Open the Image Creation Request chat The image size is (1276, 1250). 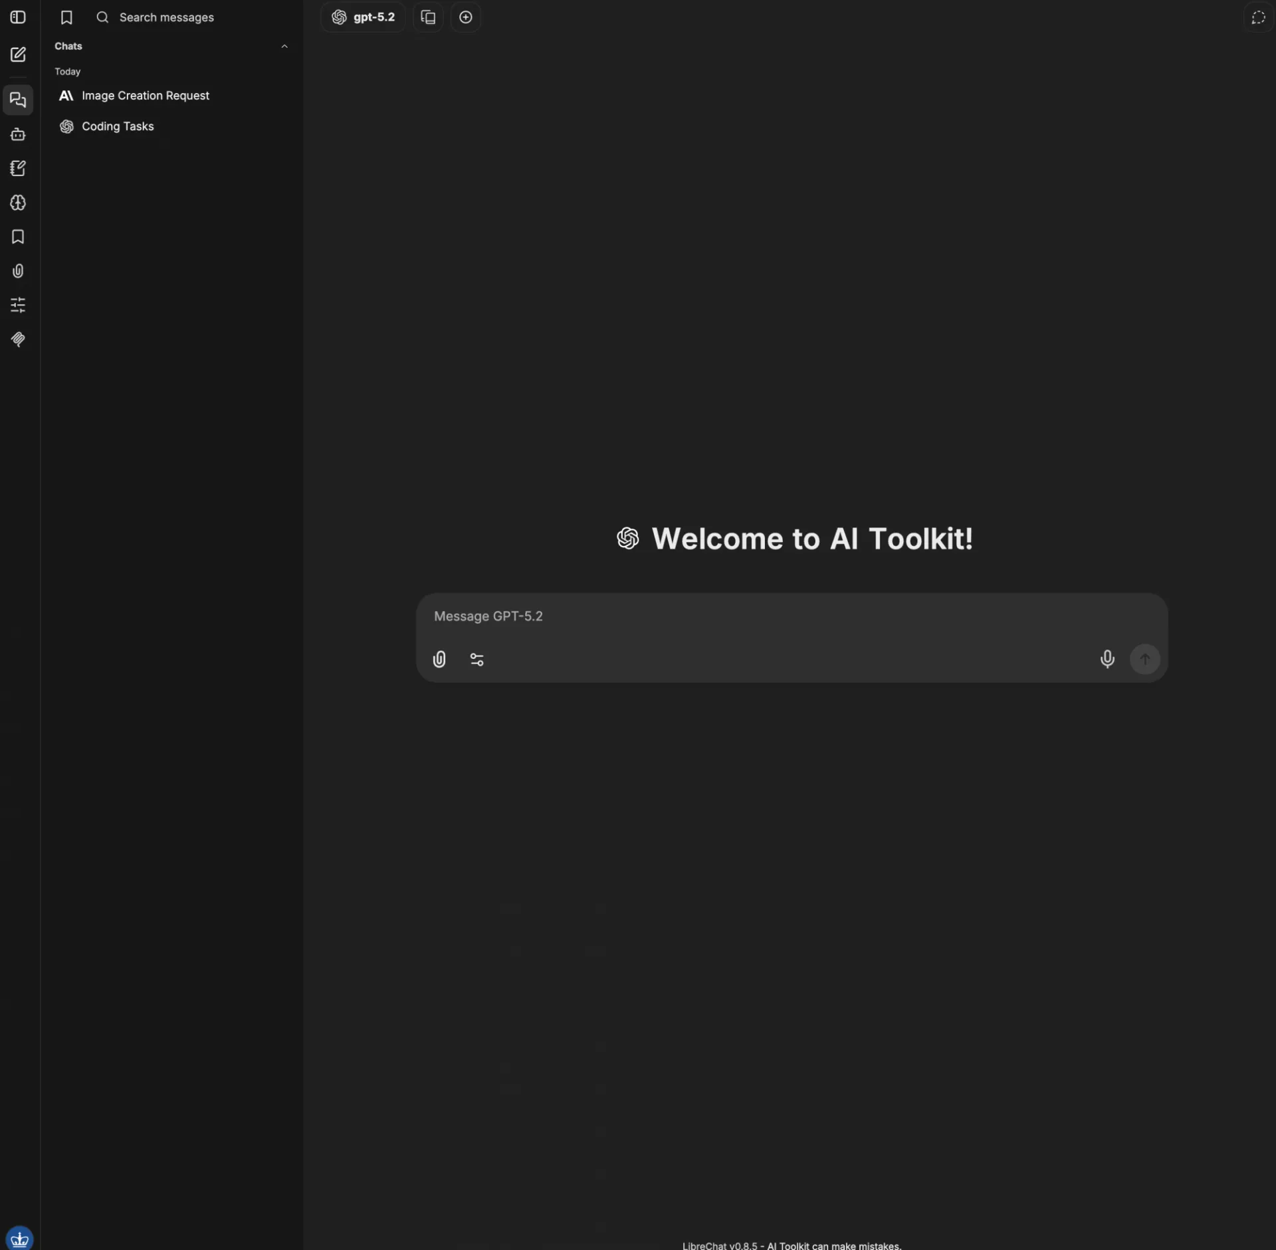click(x=172, y=96)
